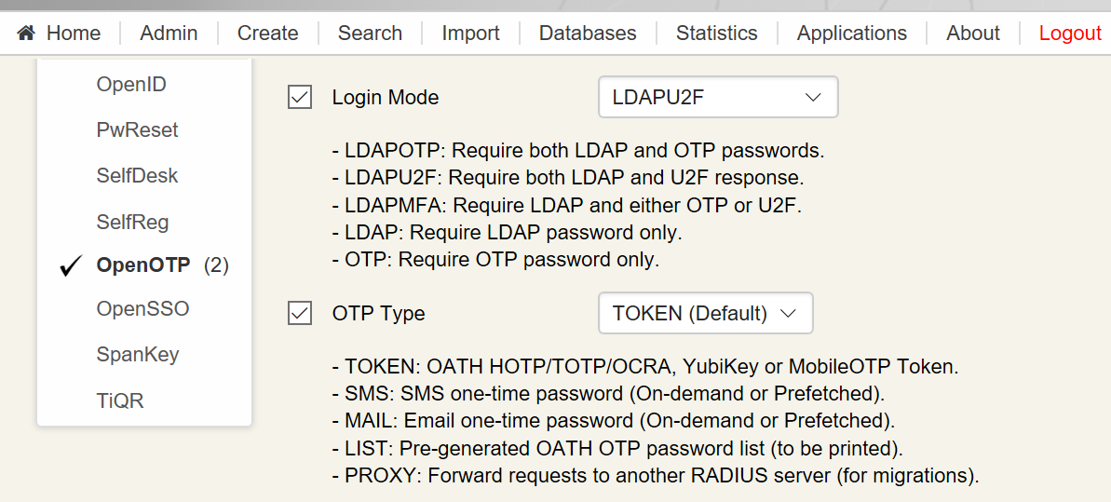The image size is (1111, 502).
Task: Click the Home house icon
Action: pos(26,33)
